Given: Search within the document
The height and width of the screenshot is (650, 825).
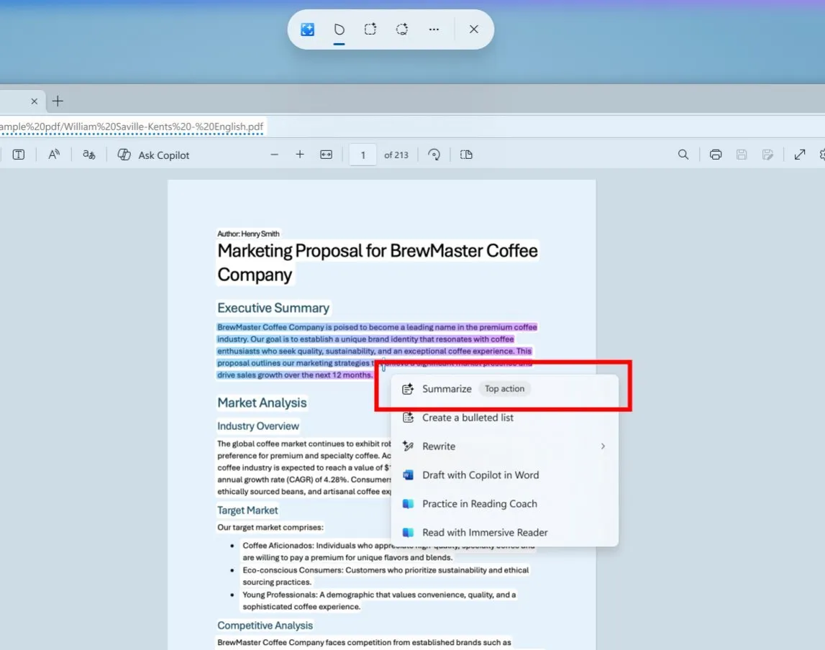Looking at the screenshot, I should tap(683, 154).
